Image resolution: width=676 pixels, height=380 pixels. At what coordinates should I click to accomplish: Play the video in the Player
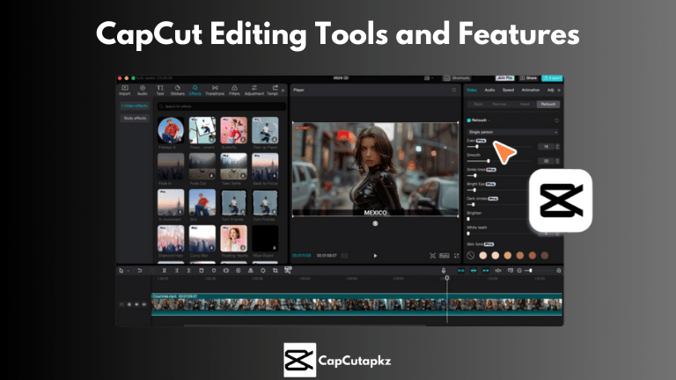tap(375, 256)
